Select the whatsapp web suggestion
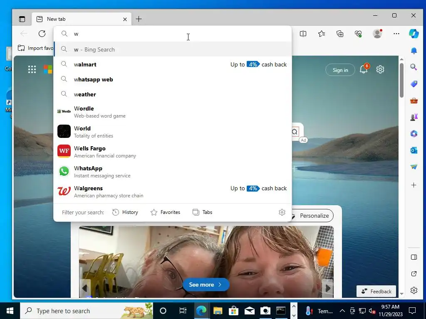Image resolution: width=426 pixels, height=319 pixels. coord(173,79)
